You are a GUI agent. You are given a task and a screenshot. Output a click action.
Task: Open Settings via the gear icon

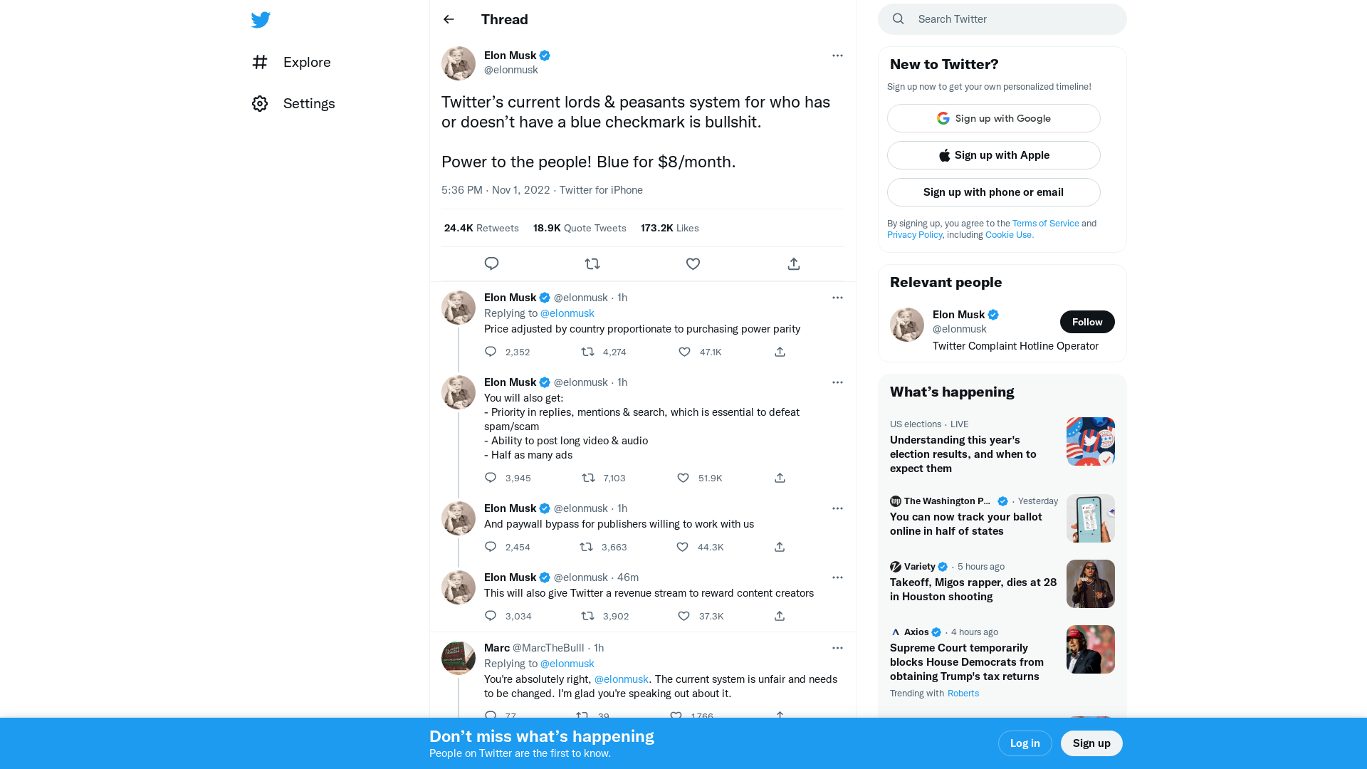[260, 103]
